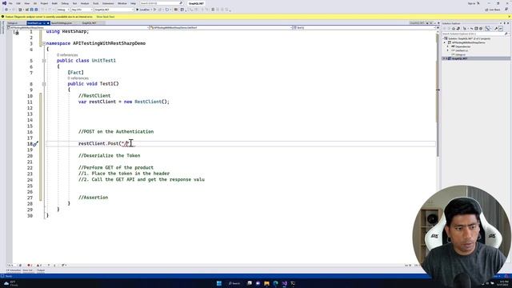512x288 pixels.
Task: Collapse the Test1 method at line 8
Action: tap(44, 84)
